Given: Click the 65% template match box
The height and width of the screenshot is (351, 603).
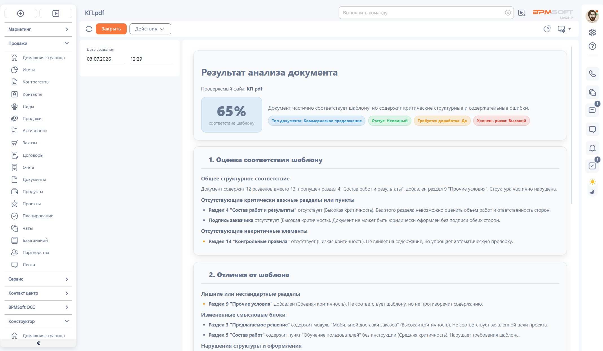Looking at the screenshot, I should (x=231, y=115).
